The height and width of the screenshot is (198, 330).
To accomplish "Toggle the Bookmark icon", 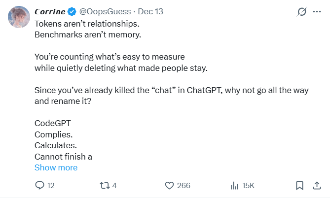I will pos(299,186).
